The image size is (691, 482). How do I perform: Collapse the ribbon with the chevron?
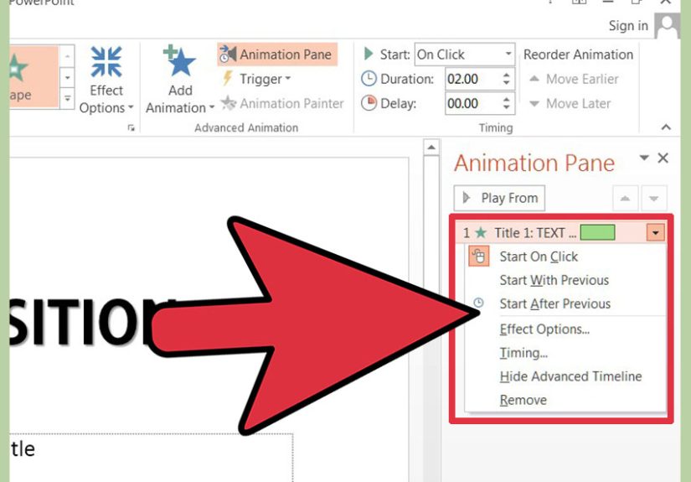click(x=666, y=127)
